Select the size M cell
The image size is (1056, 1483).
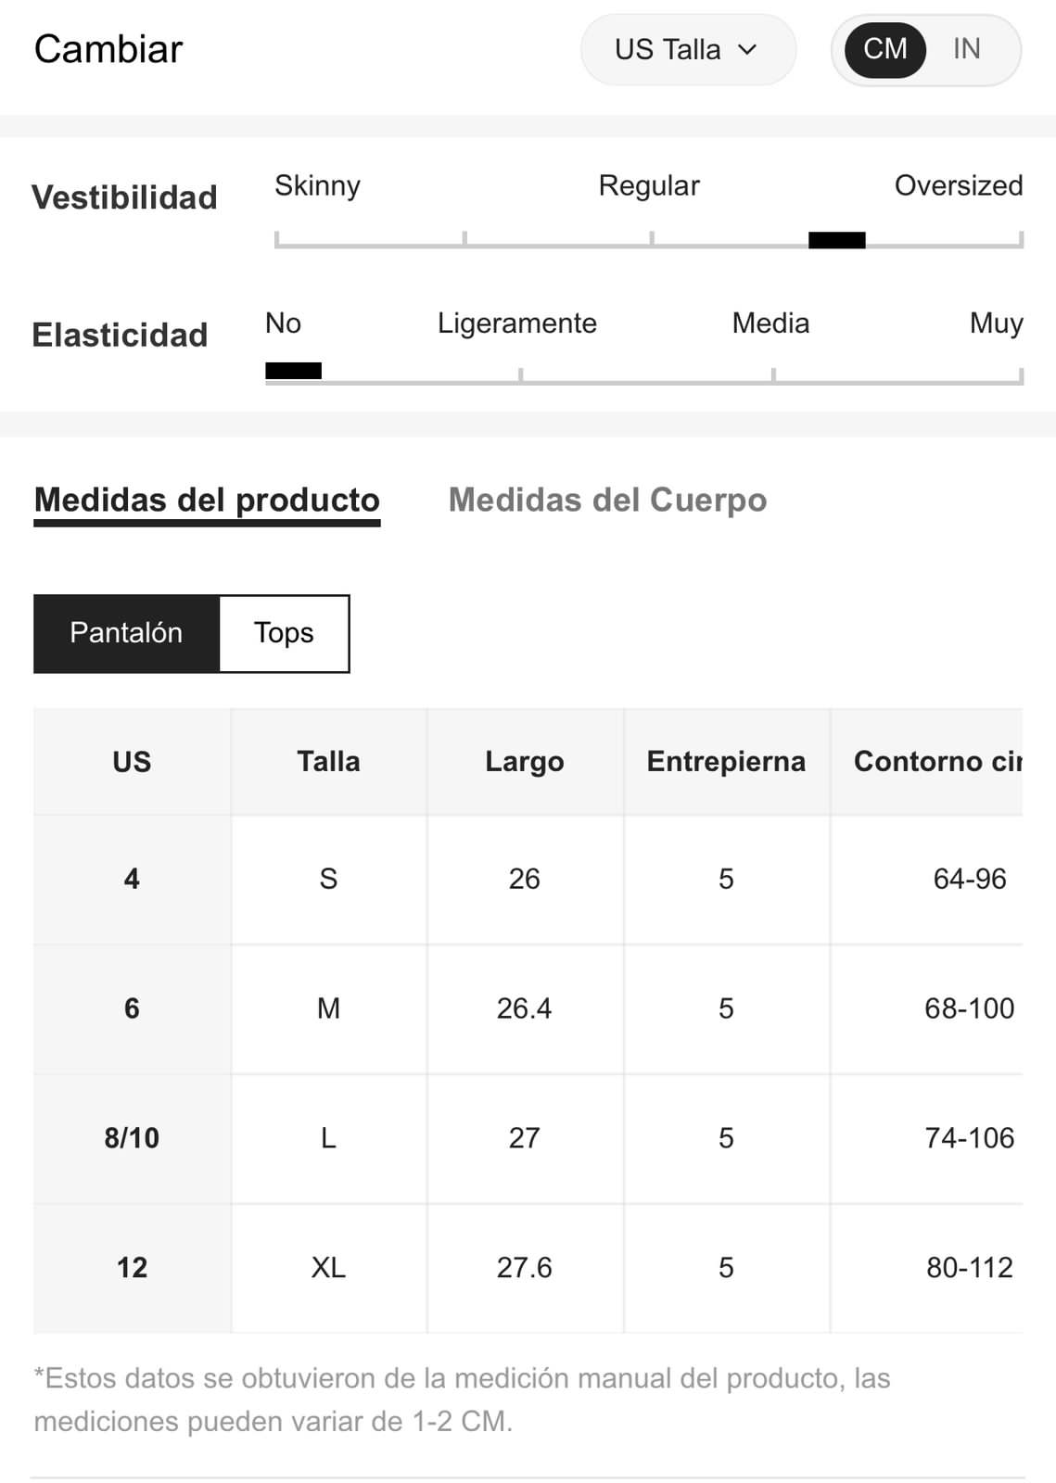(328, 1008)
